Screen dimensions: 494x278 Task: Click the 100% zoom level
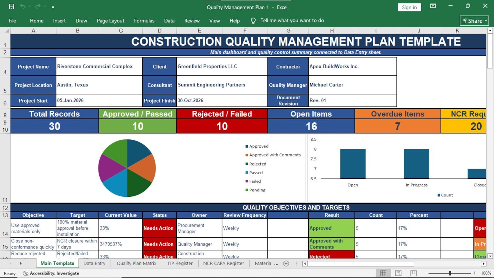(x=486, y=273)
